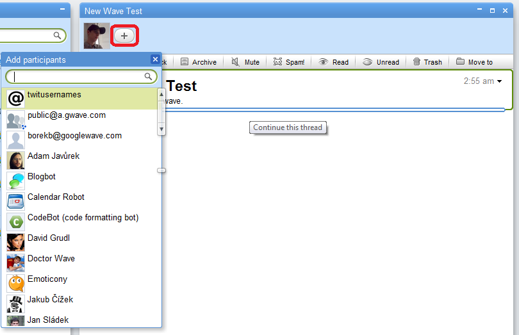
Task: Select Jan Sládek contact
Action: coord(79,320)
